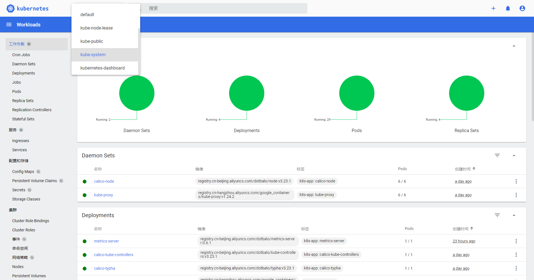Go to Nodes in sidebar

click(x=18, y=267)
